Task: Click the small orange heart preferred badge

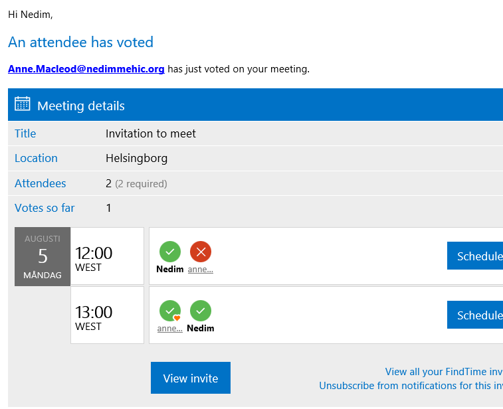Action: point(177,318)
